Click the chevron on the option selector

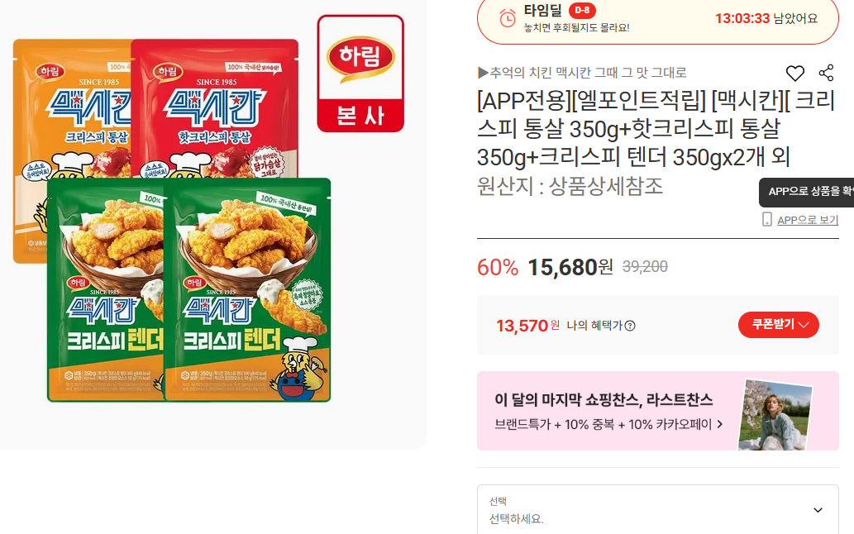click(818, 510)
